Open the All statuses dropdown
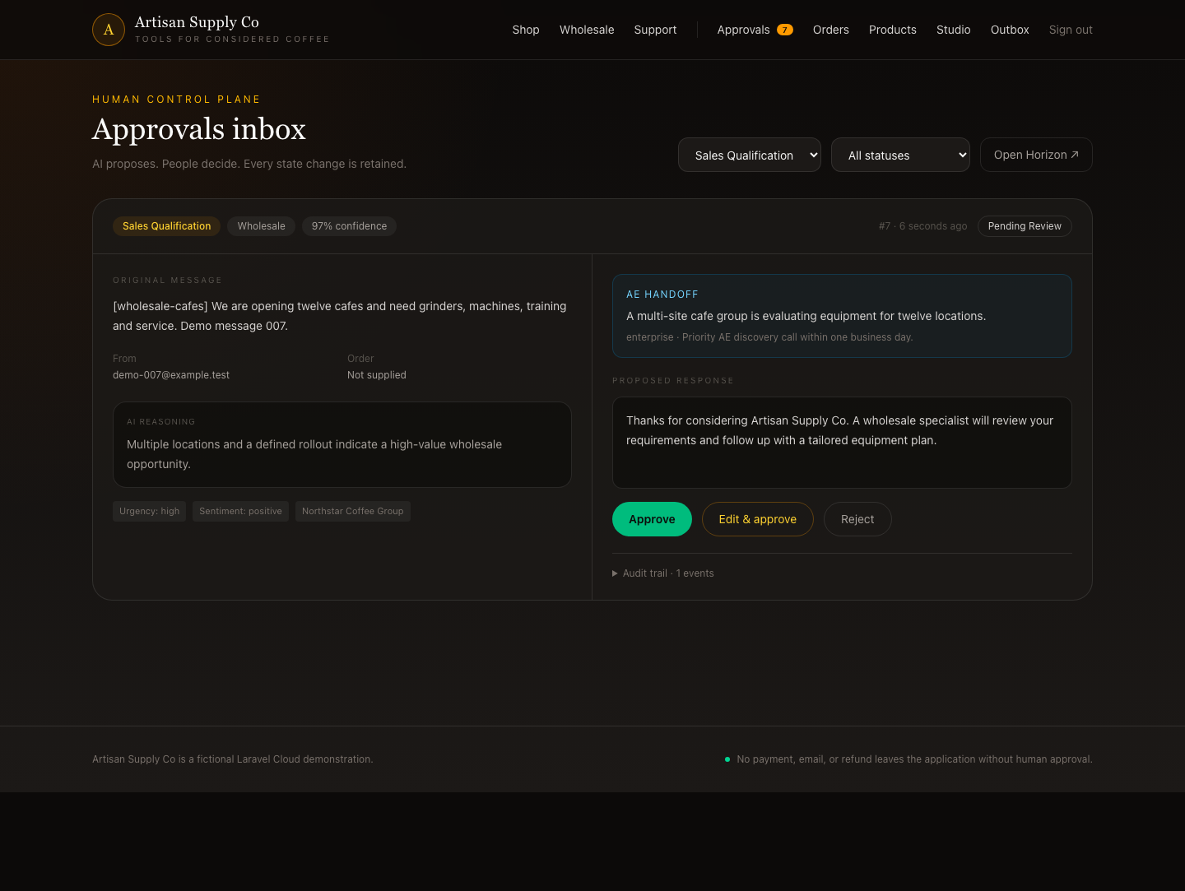The height and width of the screenshot is (891, 1185). [x=900, y=155]
